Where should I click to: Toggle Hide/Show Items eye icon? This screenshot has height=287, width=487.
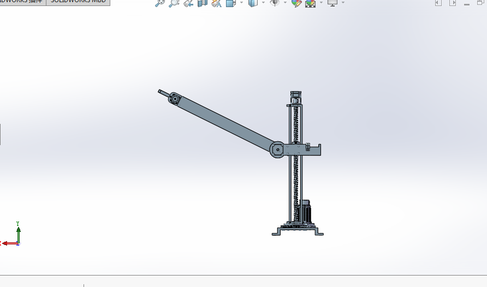[x=275, y=3]
